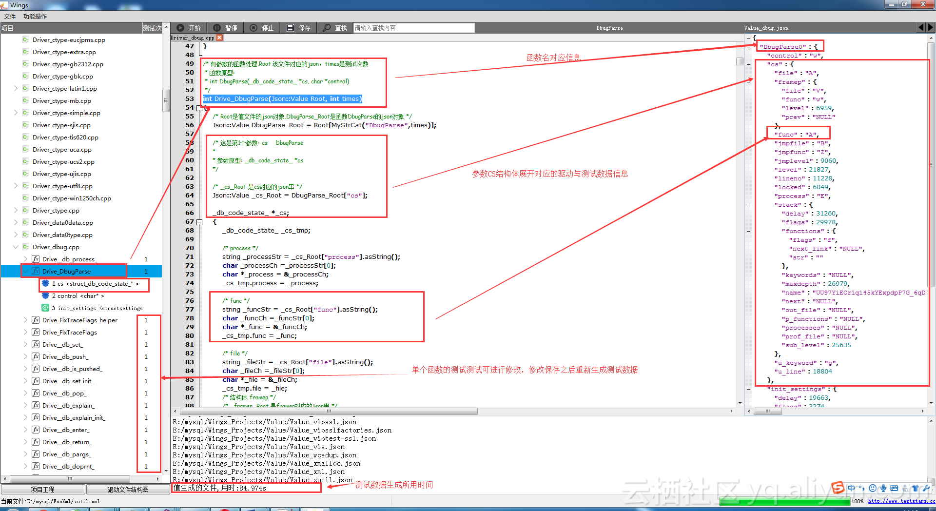936x511 pixels.
Task: Collapse the "cs" JSON node
Action: click(748, 64)
